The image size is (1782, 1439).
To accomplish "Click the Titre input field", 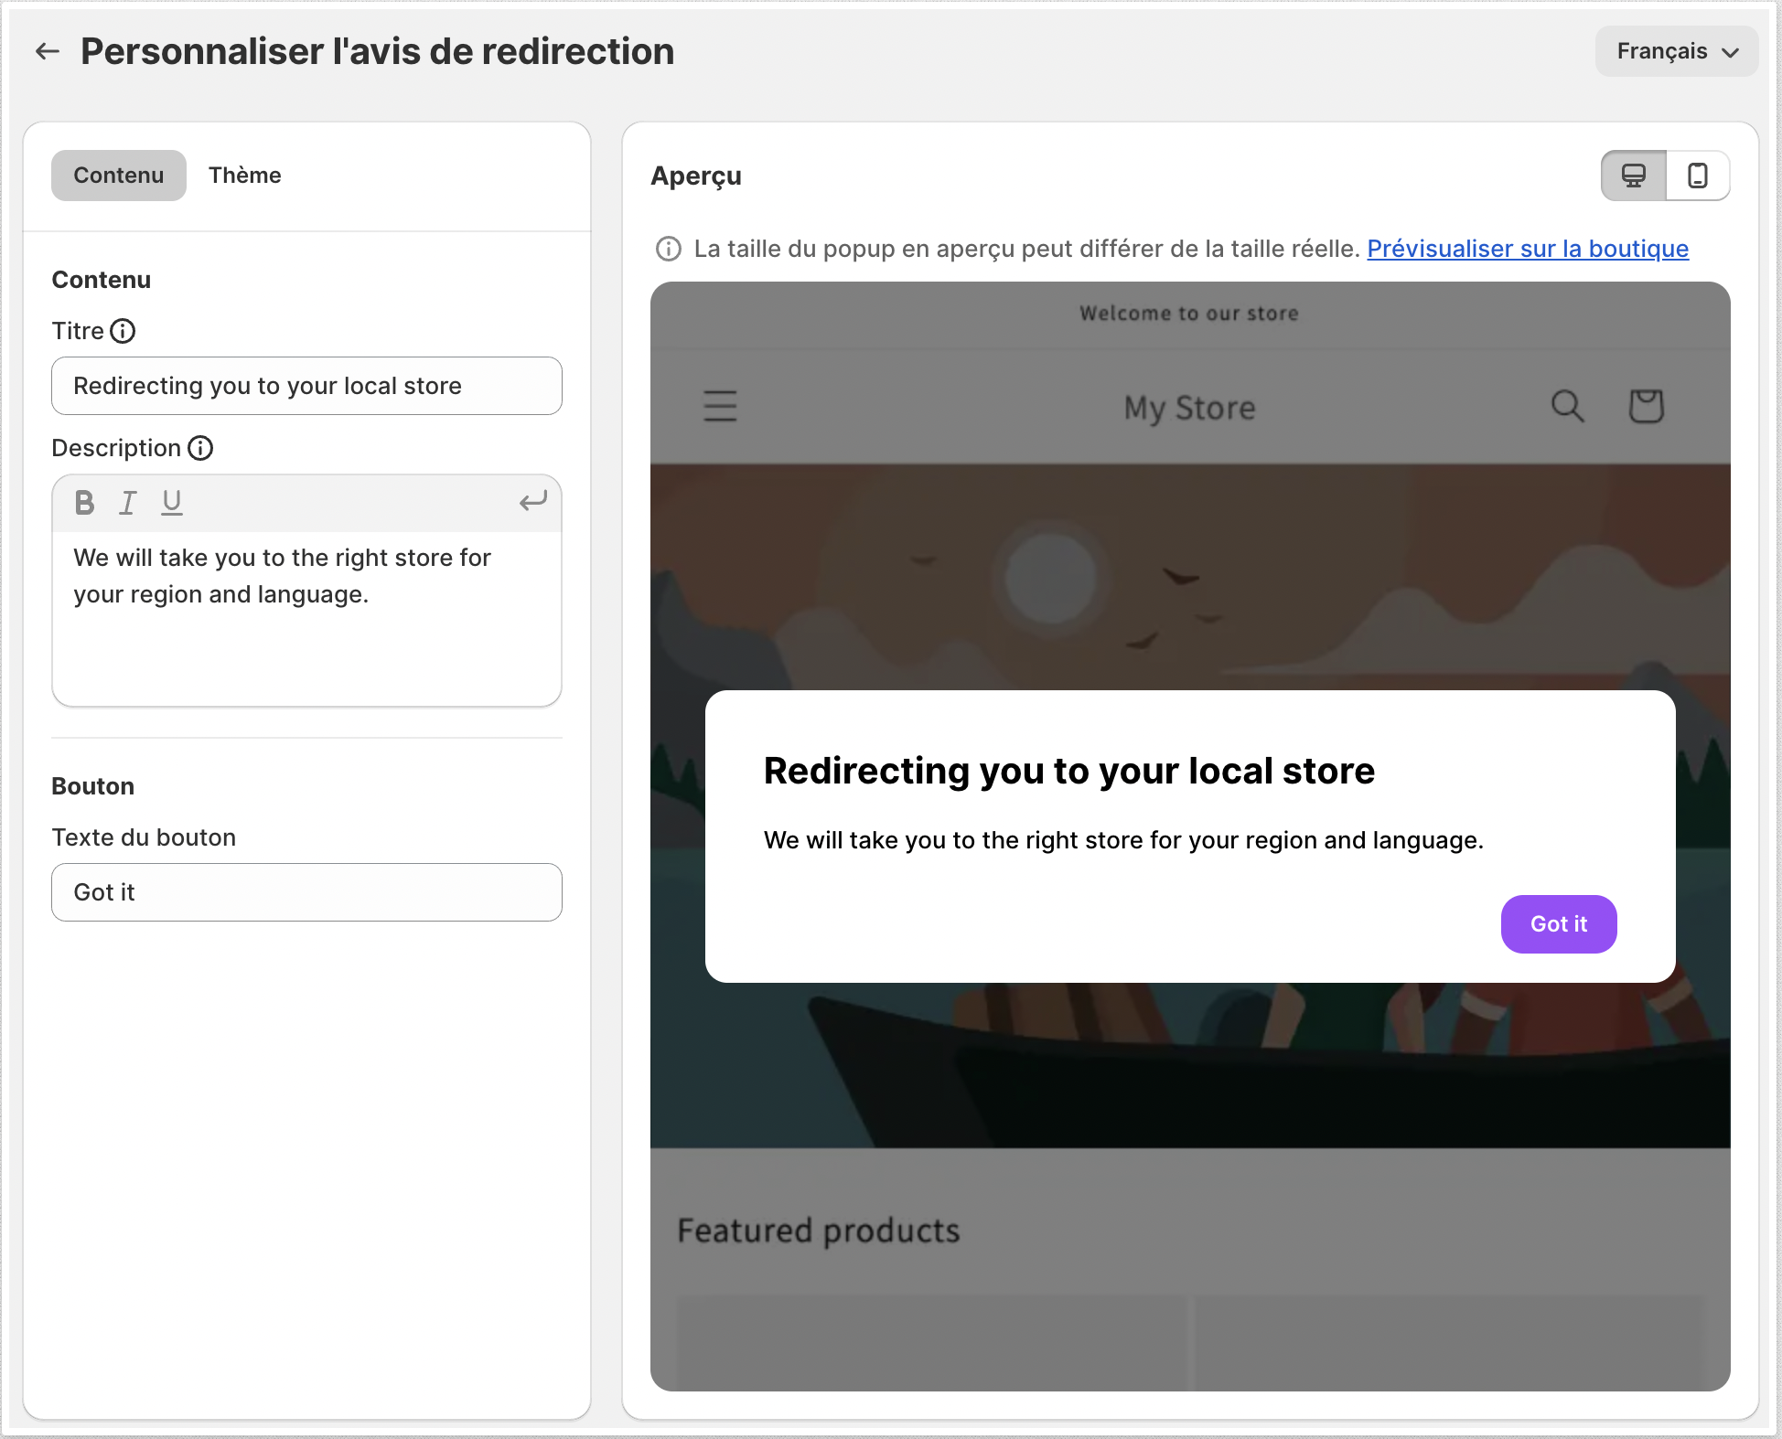I will tap(306, 386).
